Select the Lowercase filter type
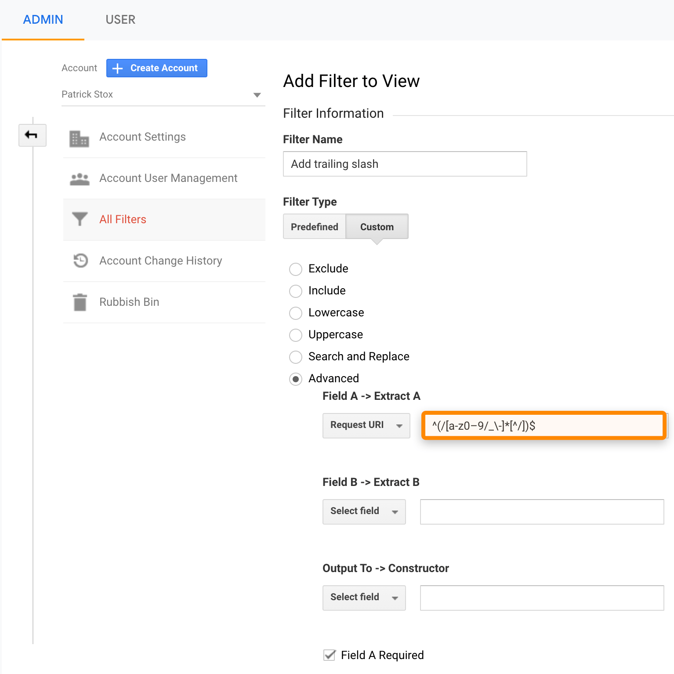674x674 pixels. pyautogui.click(x=295, y=313)
